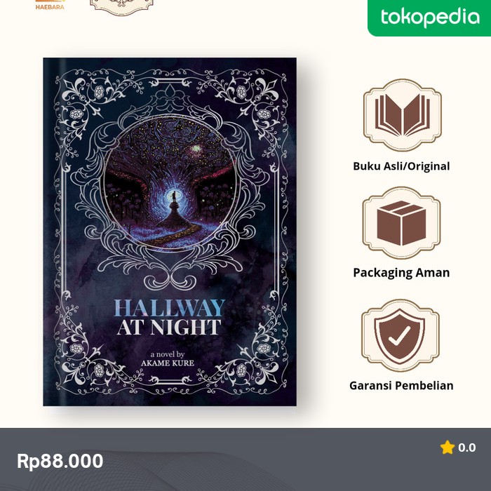The height and width of the screenshot is (491, 491).
Task: Click the Haebara publisher logo
Action: [50, 5]
